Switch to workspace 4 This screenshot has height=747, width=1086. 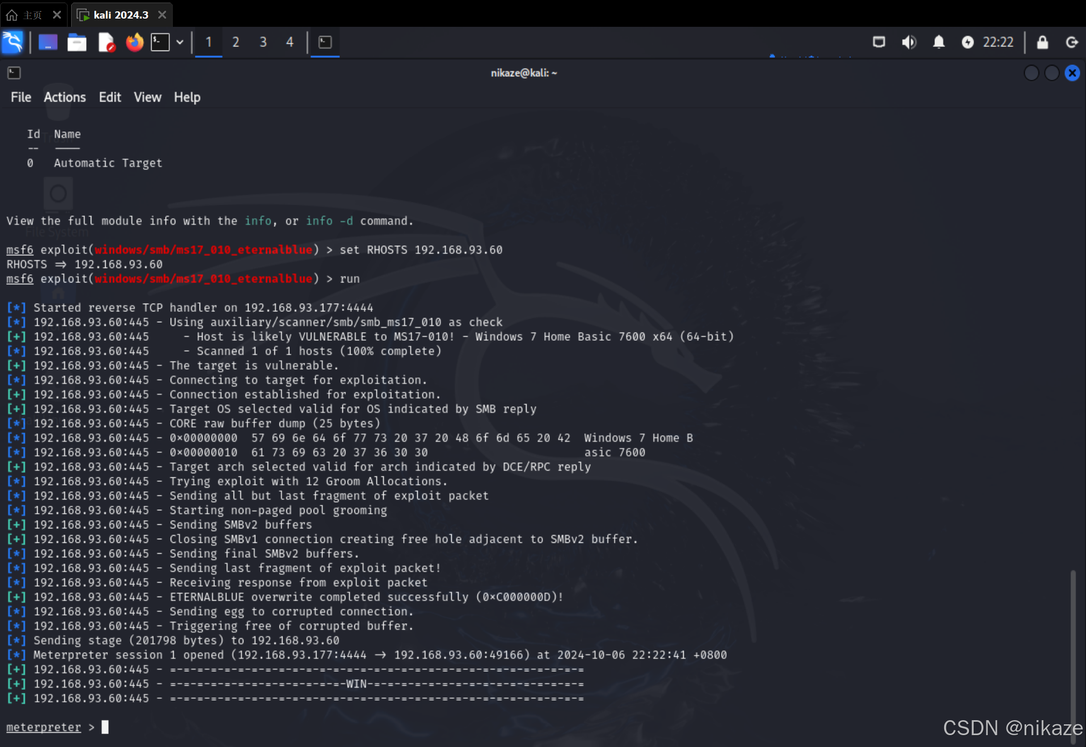(290, 42)
